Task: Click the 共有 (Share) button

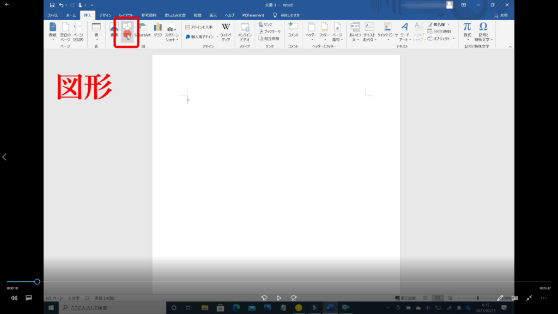Action: coord(500,15)
